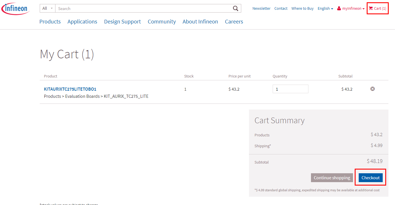The width and height of the screenshot is (395, 205).
Task: Click the Where to Buy link
Action: (x=302, y=9)
